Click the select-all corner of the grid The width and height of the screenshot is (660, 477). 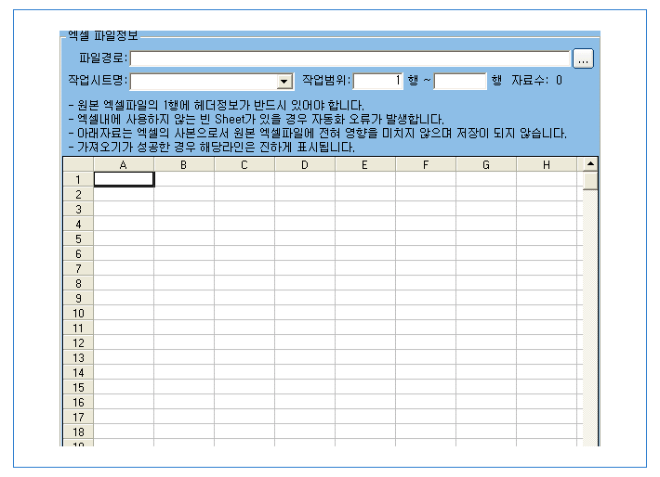pos(78,165)
